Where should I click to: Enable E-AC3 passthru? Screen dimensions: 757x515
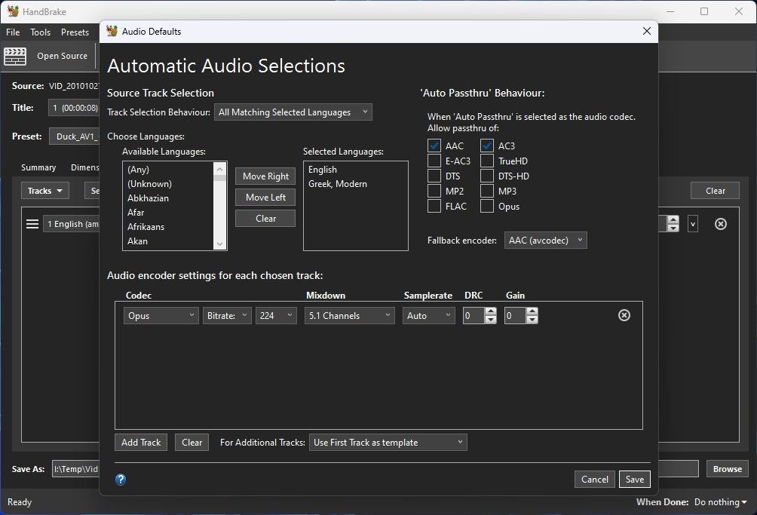(434, 160)
